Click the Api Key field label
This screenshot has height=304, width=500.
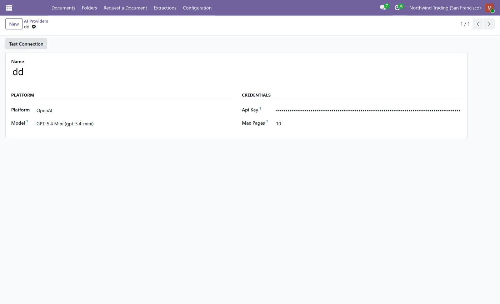pyautogui.click(x=250, y=110)
